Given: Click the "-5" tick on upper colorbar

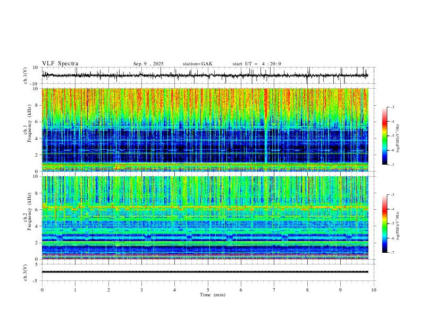Looking at the screenshot, I should point(392,136).
